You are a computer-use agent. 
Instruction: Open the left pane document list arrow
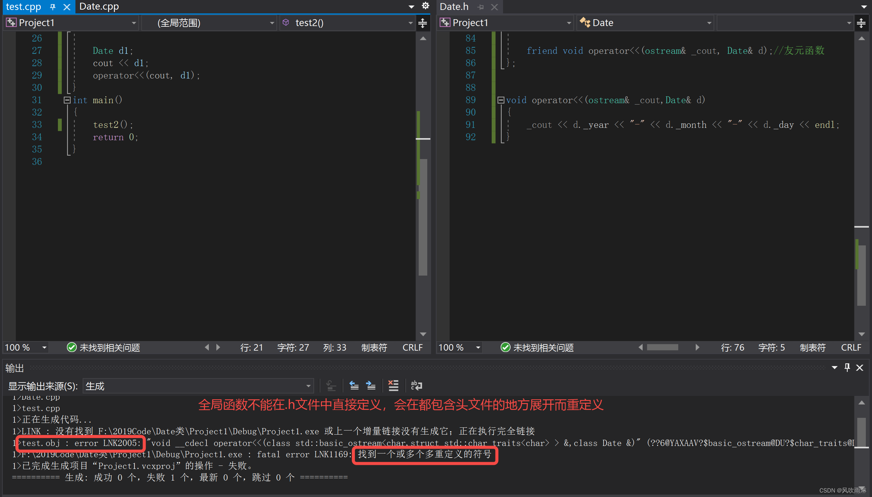coord(411,7)
